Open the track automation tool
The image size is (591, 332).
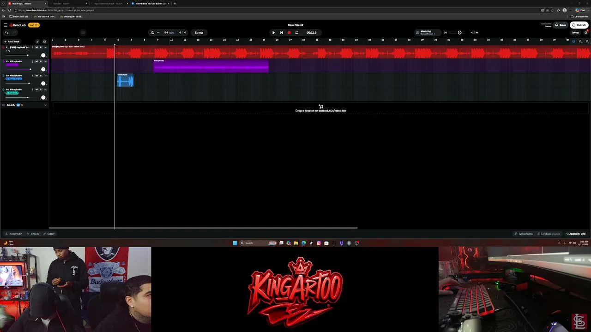38,41
